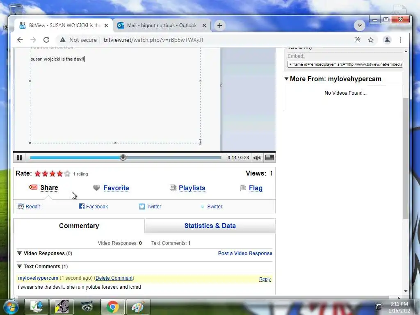The image size is (420, 315).
Task: Click the bitview.net address bar
Action: (153, 40)
